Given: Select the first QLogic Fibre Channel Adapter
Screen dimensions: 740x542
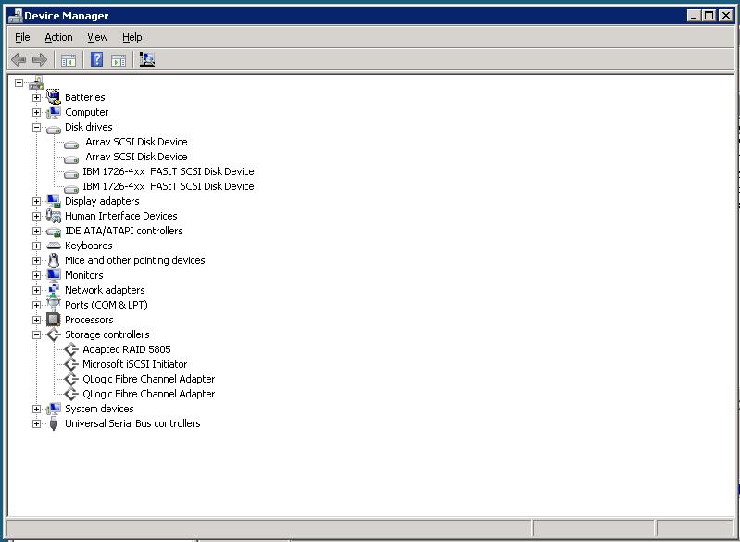Looking at the screenshot, I should [x=148, y=379].
